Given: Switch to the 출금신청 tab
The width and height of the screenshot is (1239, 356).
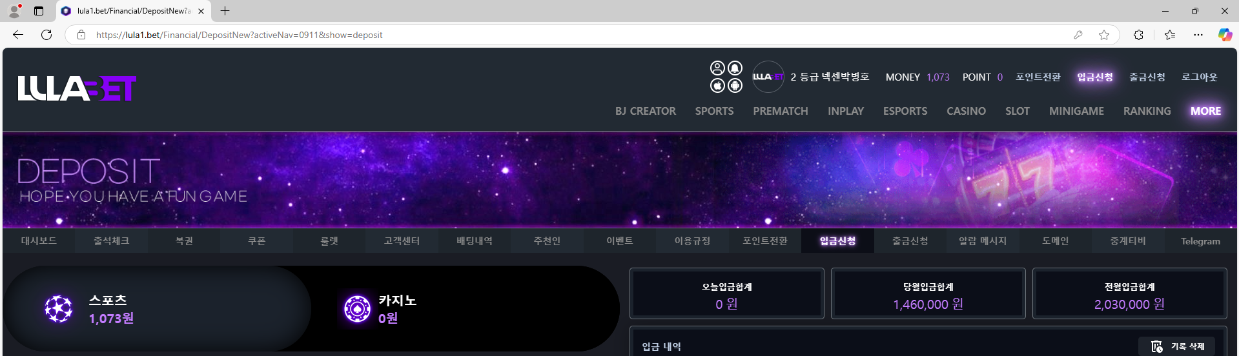Looking at the screenshot, I should click(x=910, y=241).
